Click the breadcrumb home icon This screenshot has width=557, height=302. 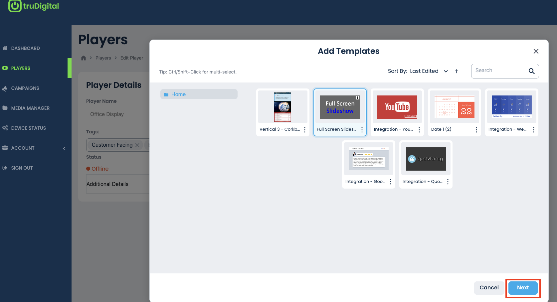pos(84,58)
